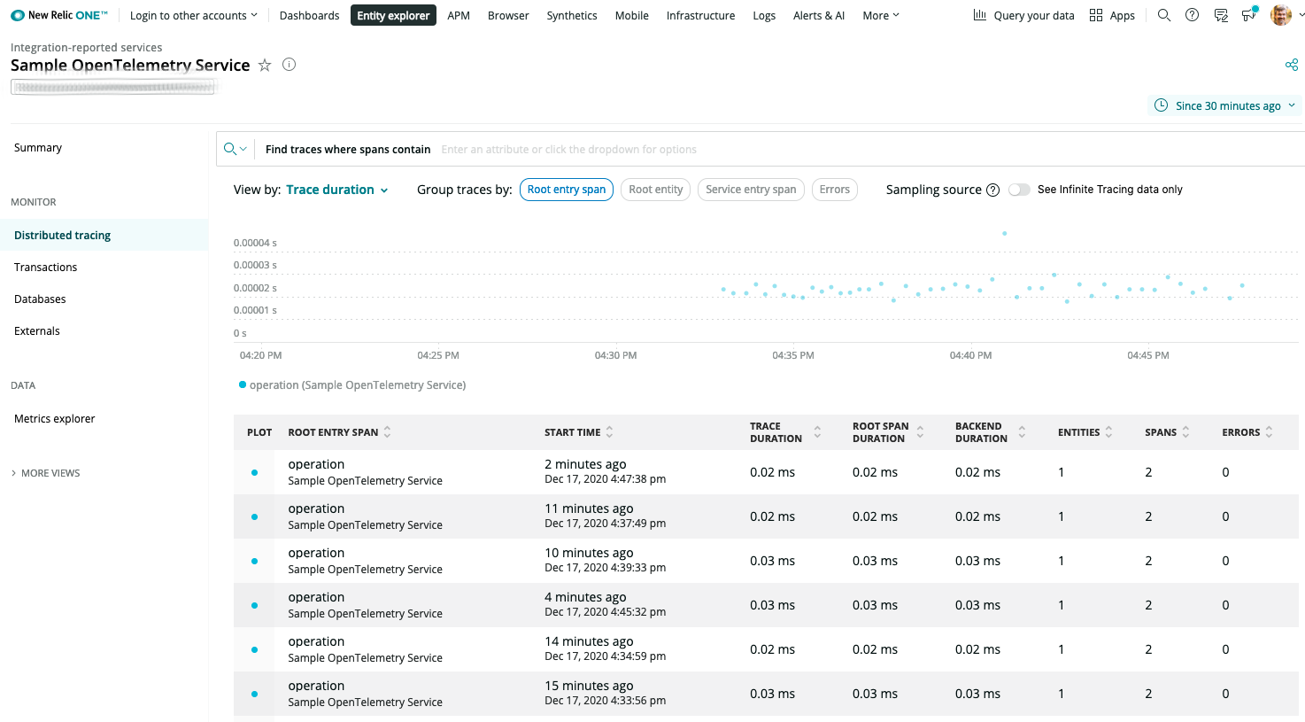Open the help question mark icon

click(x=1193, y=15)
